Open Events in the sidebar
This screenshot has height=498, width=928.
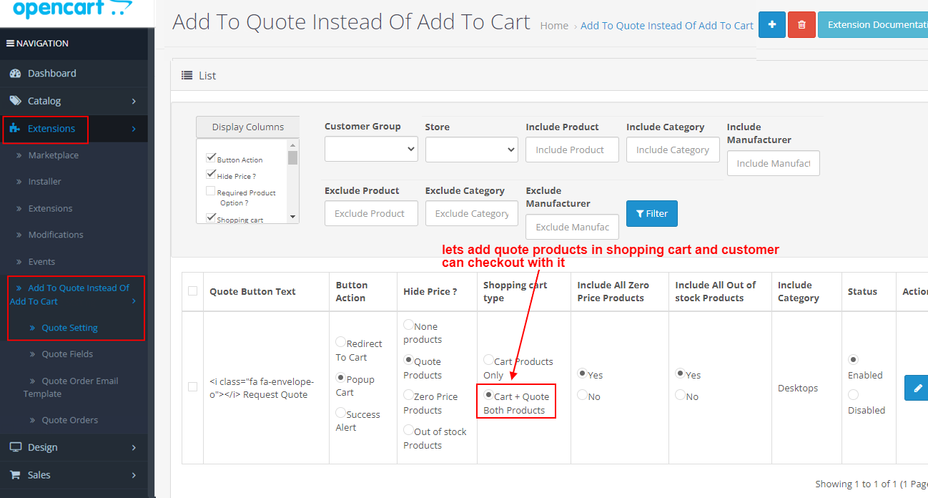(x=41, y=262)
